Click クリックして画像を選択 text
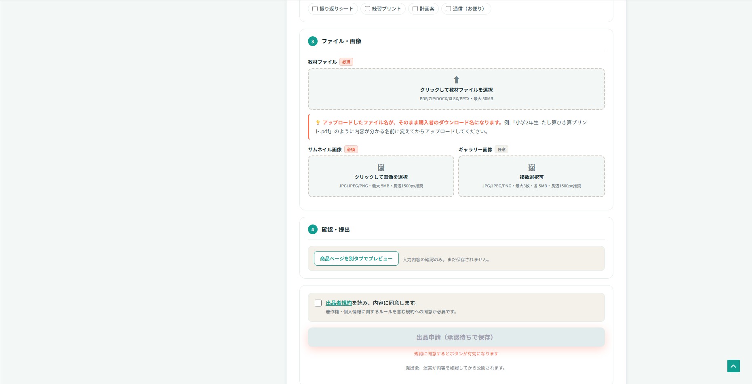Image resolution: width=752 pixels, height=384 pixels. coord(381,177)
